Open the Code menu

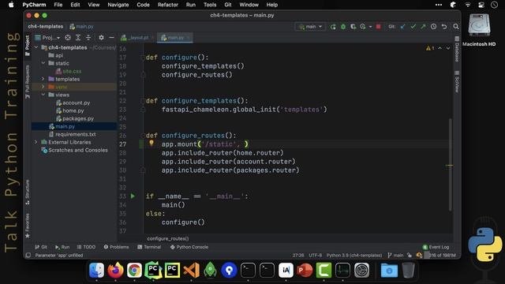coord(143,5)
